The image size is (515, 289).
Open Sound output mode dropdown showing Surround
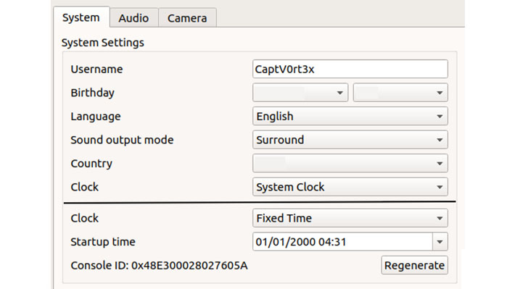pyautogui.click(x=350, y=140)
